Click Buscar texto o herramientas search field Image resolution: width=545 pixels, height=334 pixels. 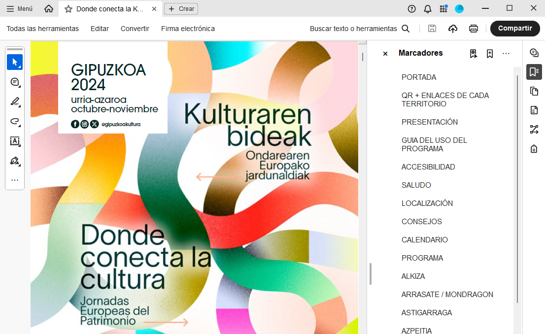[353, 29]
